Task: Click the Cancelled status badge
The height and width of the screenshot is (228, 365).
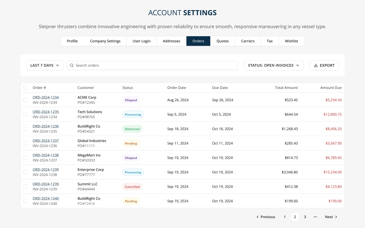Action: pyautogui.click(x=132, y=187)
